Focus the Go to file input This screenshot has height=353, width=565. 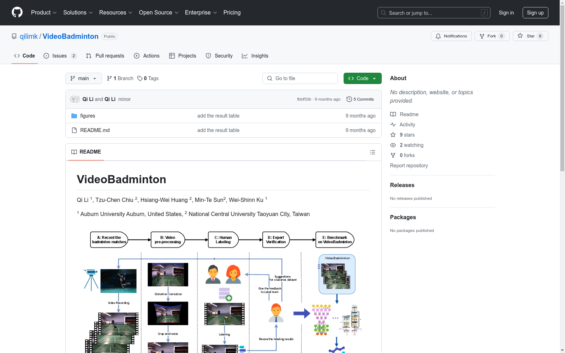(300, 78)
